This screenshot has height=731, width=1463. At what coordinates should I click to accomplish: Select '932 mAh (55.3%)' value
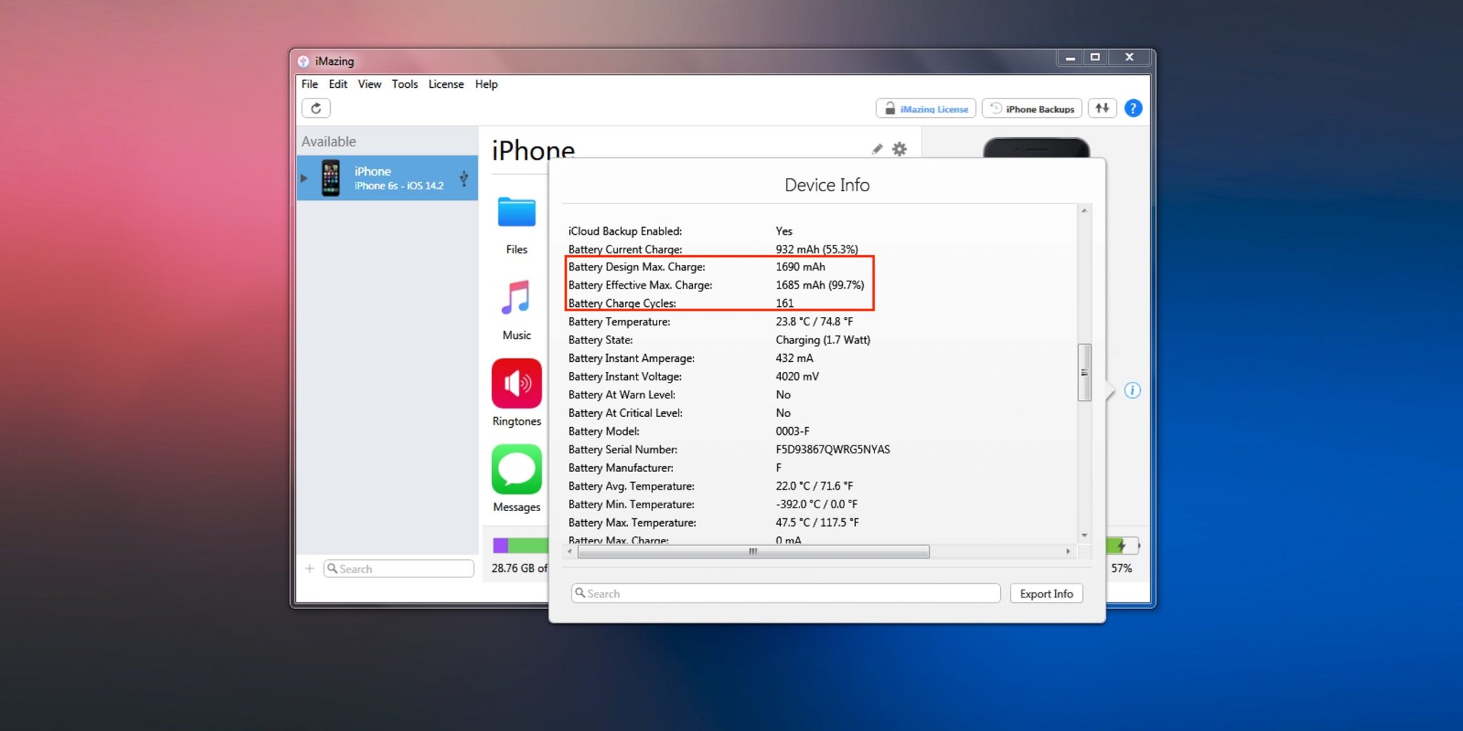pos(817,249)
